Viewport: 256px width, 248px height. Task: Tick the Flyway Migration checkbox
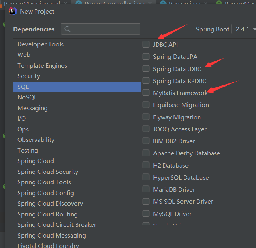(x=146, y=117)
